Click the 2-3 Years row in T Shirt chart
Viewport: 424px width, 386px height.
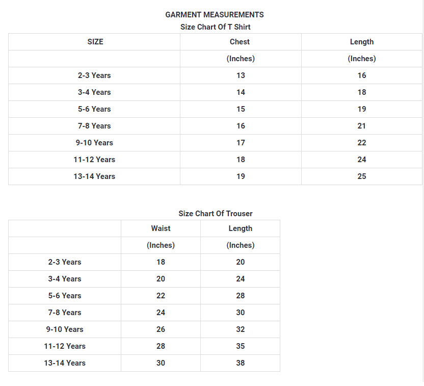click(x=94, y=75)
